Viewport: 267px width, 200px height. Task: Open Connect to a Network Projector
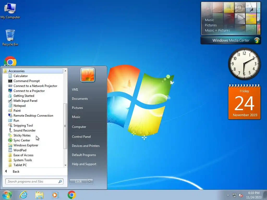coord(35,86)
